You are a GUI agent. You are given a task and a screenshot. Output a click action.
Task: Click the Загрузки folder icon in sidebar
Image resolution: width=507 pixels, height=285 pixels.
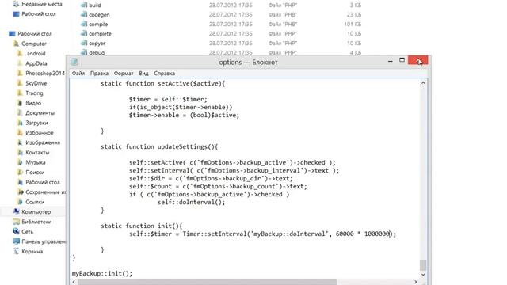click(20, 123)
